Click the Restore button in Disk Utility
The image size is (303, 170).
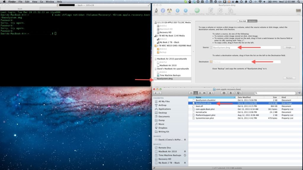click(x=289, y=78)
